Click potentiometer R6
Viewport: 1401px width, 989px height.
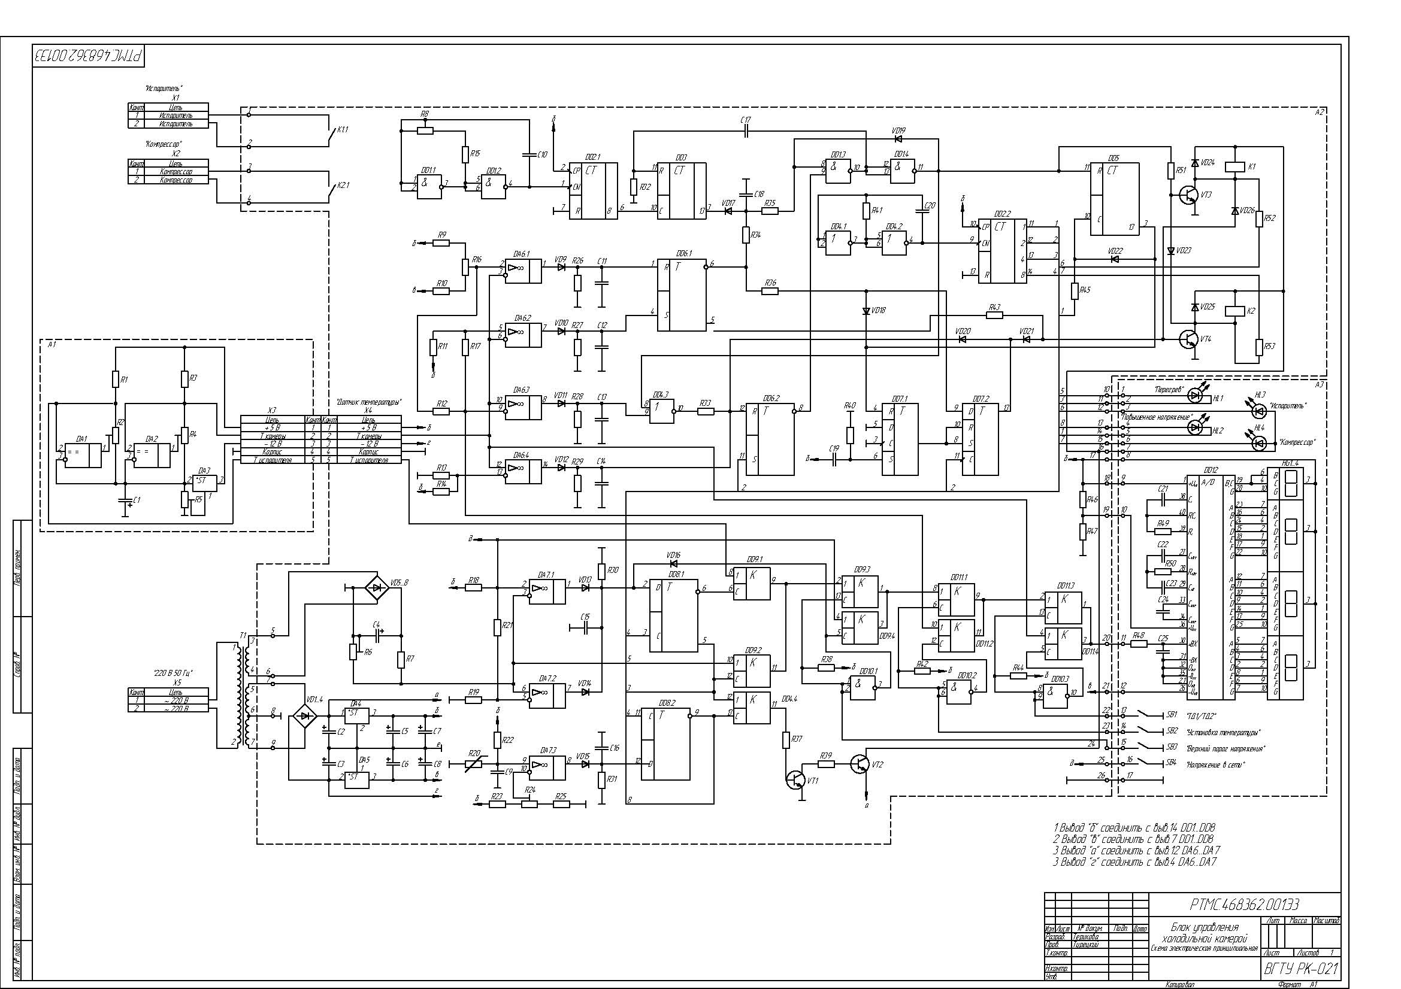click(353, 652)
